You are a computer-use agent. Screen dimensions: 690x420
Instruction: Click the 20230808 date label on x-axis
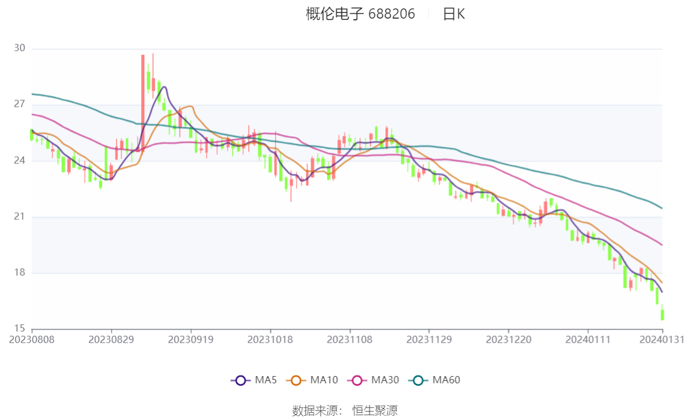tap(32, 339)
